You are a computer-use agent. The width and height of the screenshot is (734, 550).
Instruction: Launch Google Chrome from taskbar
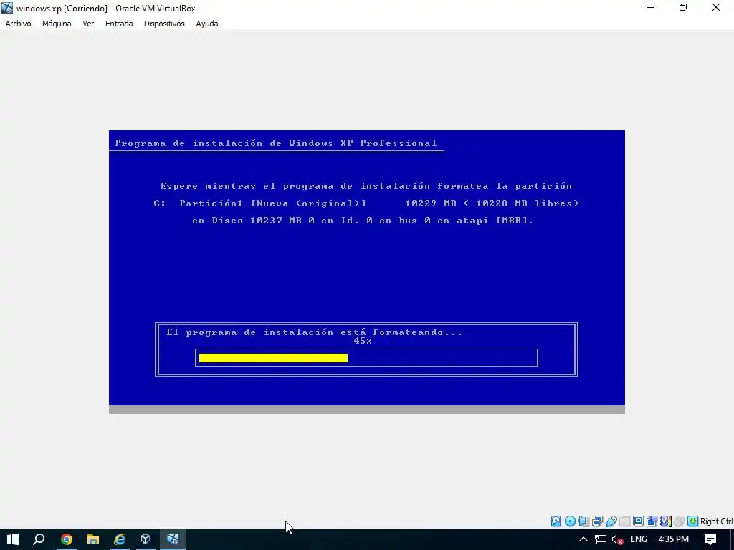click(67, 539)
